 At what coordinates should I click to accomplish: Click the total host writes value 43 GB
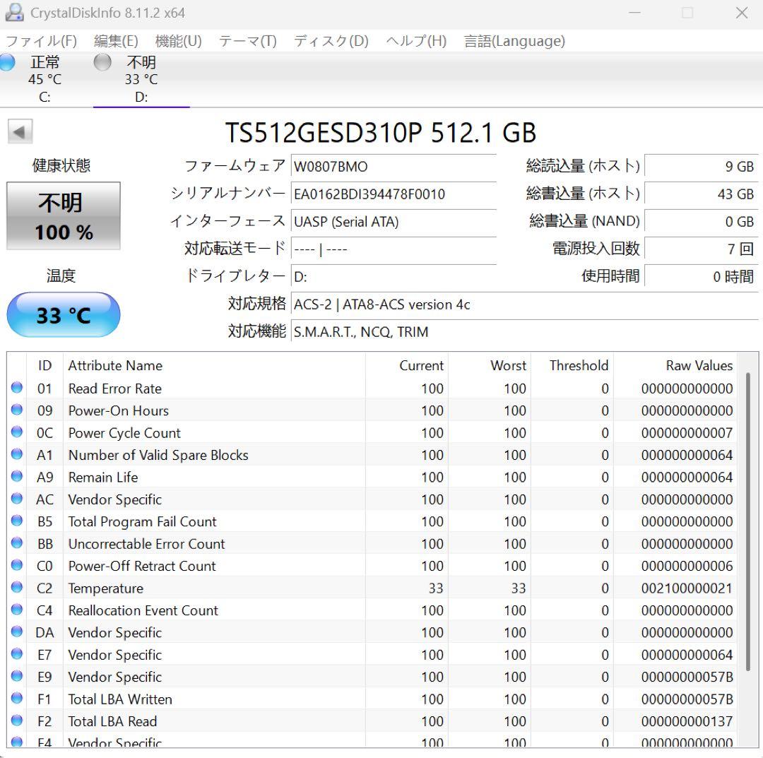tap(702, 194)
